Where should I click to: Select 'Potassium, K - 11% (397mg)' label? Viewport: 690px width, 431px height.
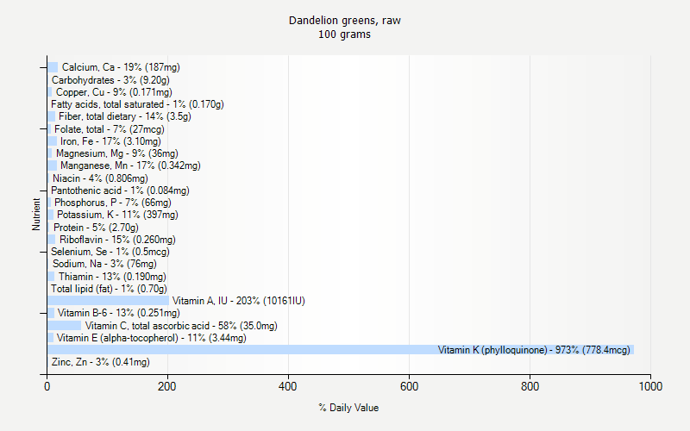click(117, 215)
